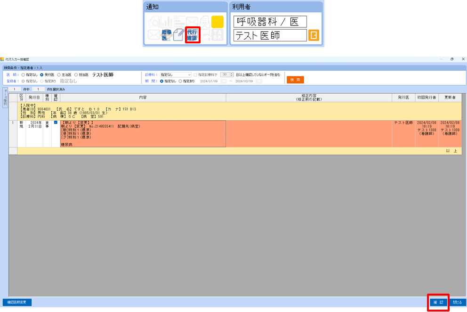Viewport: 467px width, 312px height.
Task: Click the 種別 column header
Action: pyautogui.click(x=47, y=98)
